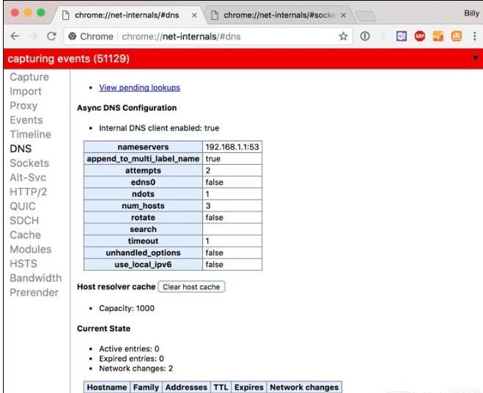This screenshot has width=483, height=393.
Task: Open the HTTP/2 section in sidebar
Action: tap(29, 192)
